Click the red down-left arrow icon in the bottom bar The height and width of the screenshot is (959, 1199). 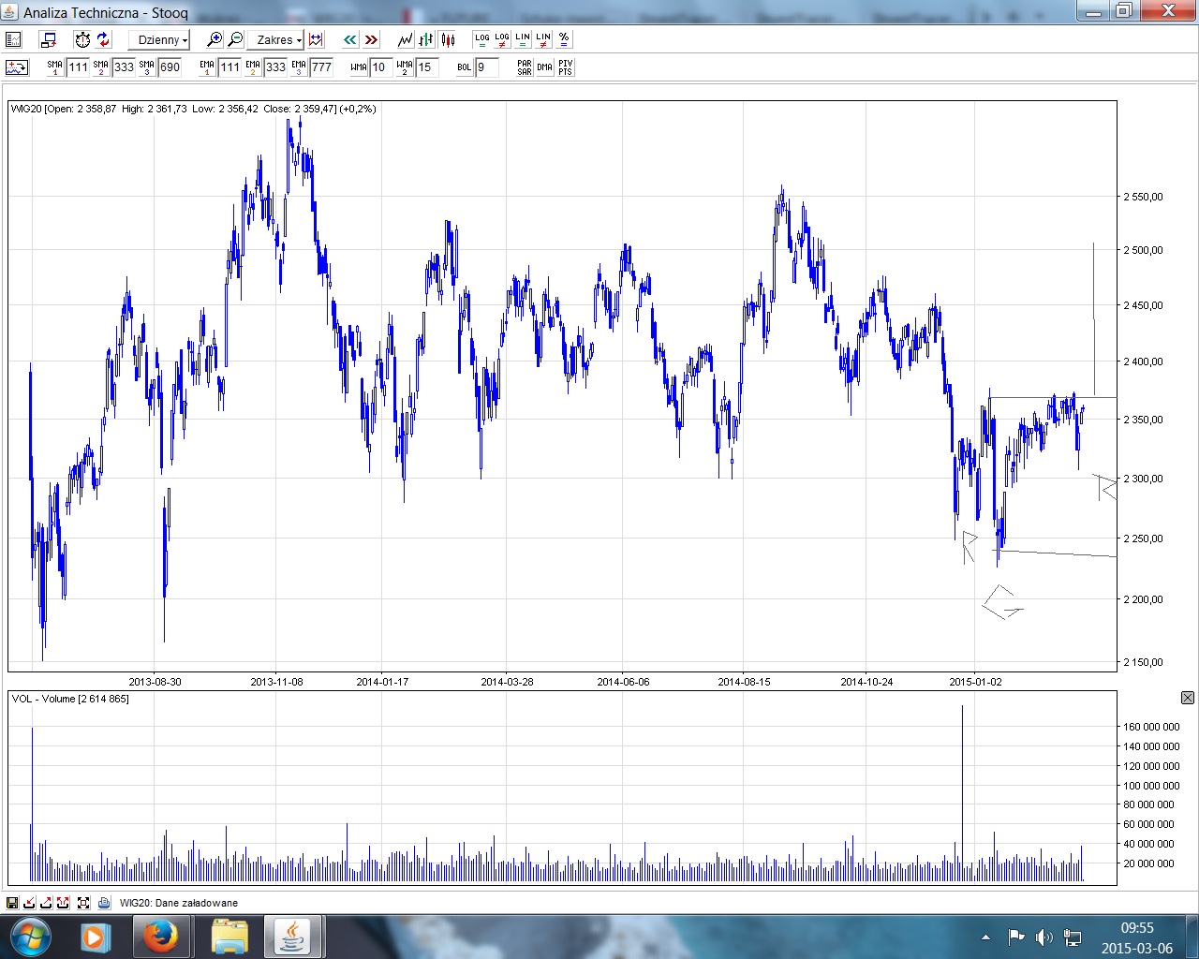pyautogui.click(x=29, y=903)
